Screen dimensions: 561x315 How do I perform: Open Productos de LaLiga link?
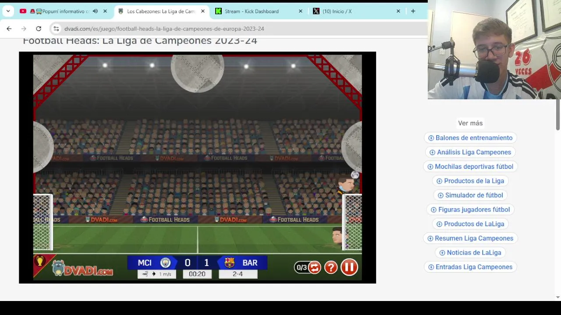click(470, 224)
